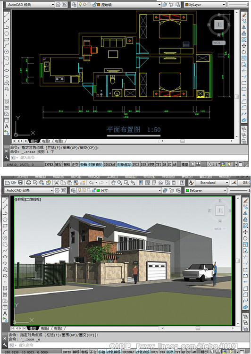Select the Move tool in top window
The width and height of the screenshot is (251, 354).
coord(244,46)
